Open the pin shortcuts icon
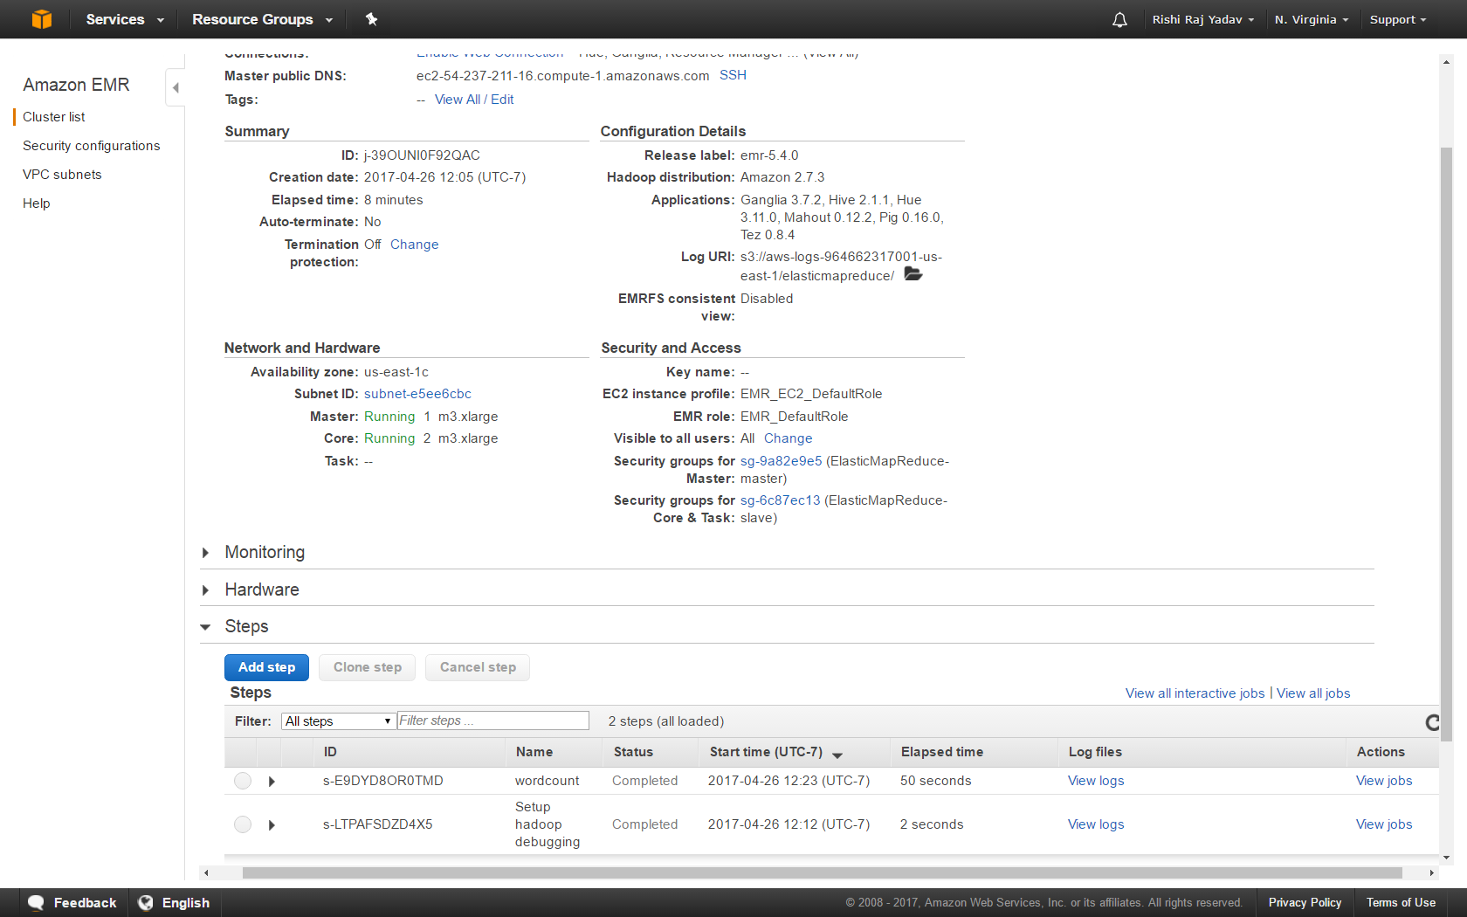Image resolution: width=1467 pixels, height=917 pixels. pos(371,19)
